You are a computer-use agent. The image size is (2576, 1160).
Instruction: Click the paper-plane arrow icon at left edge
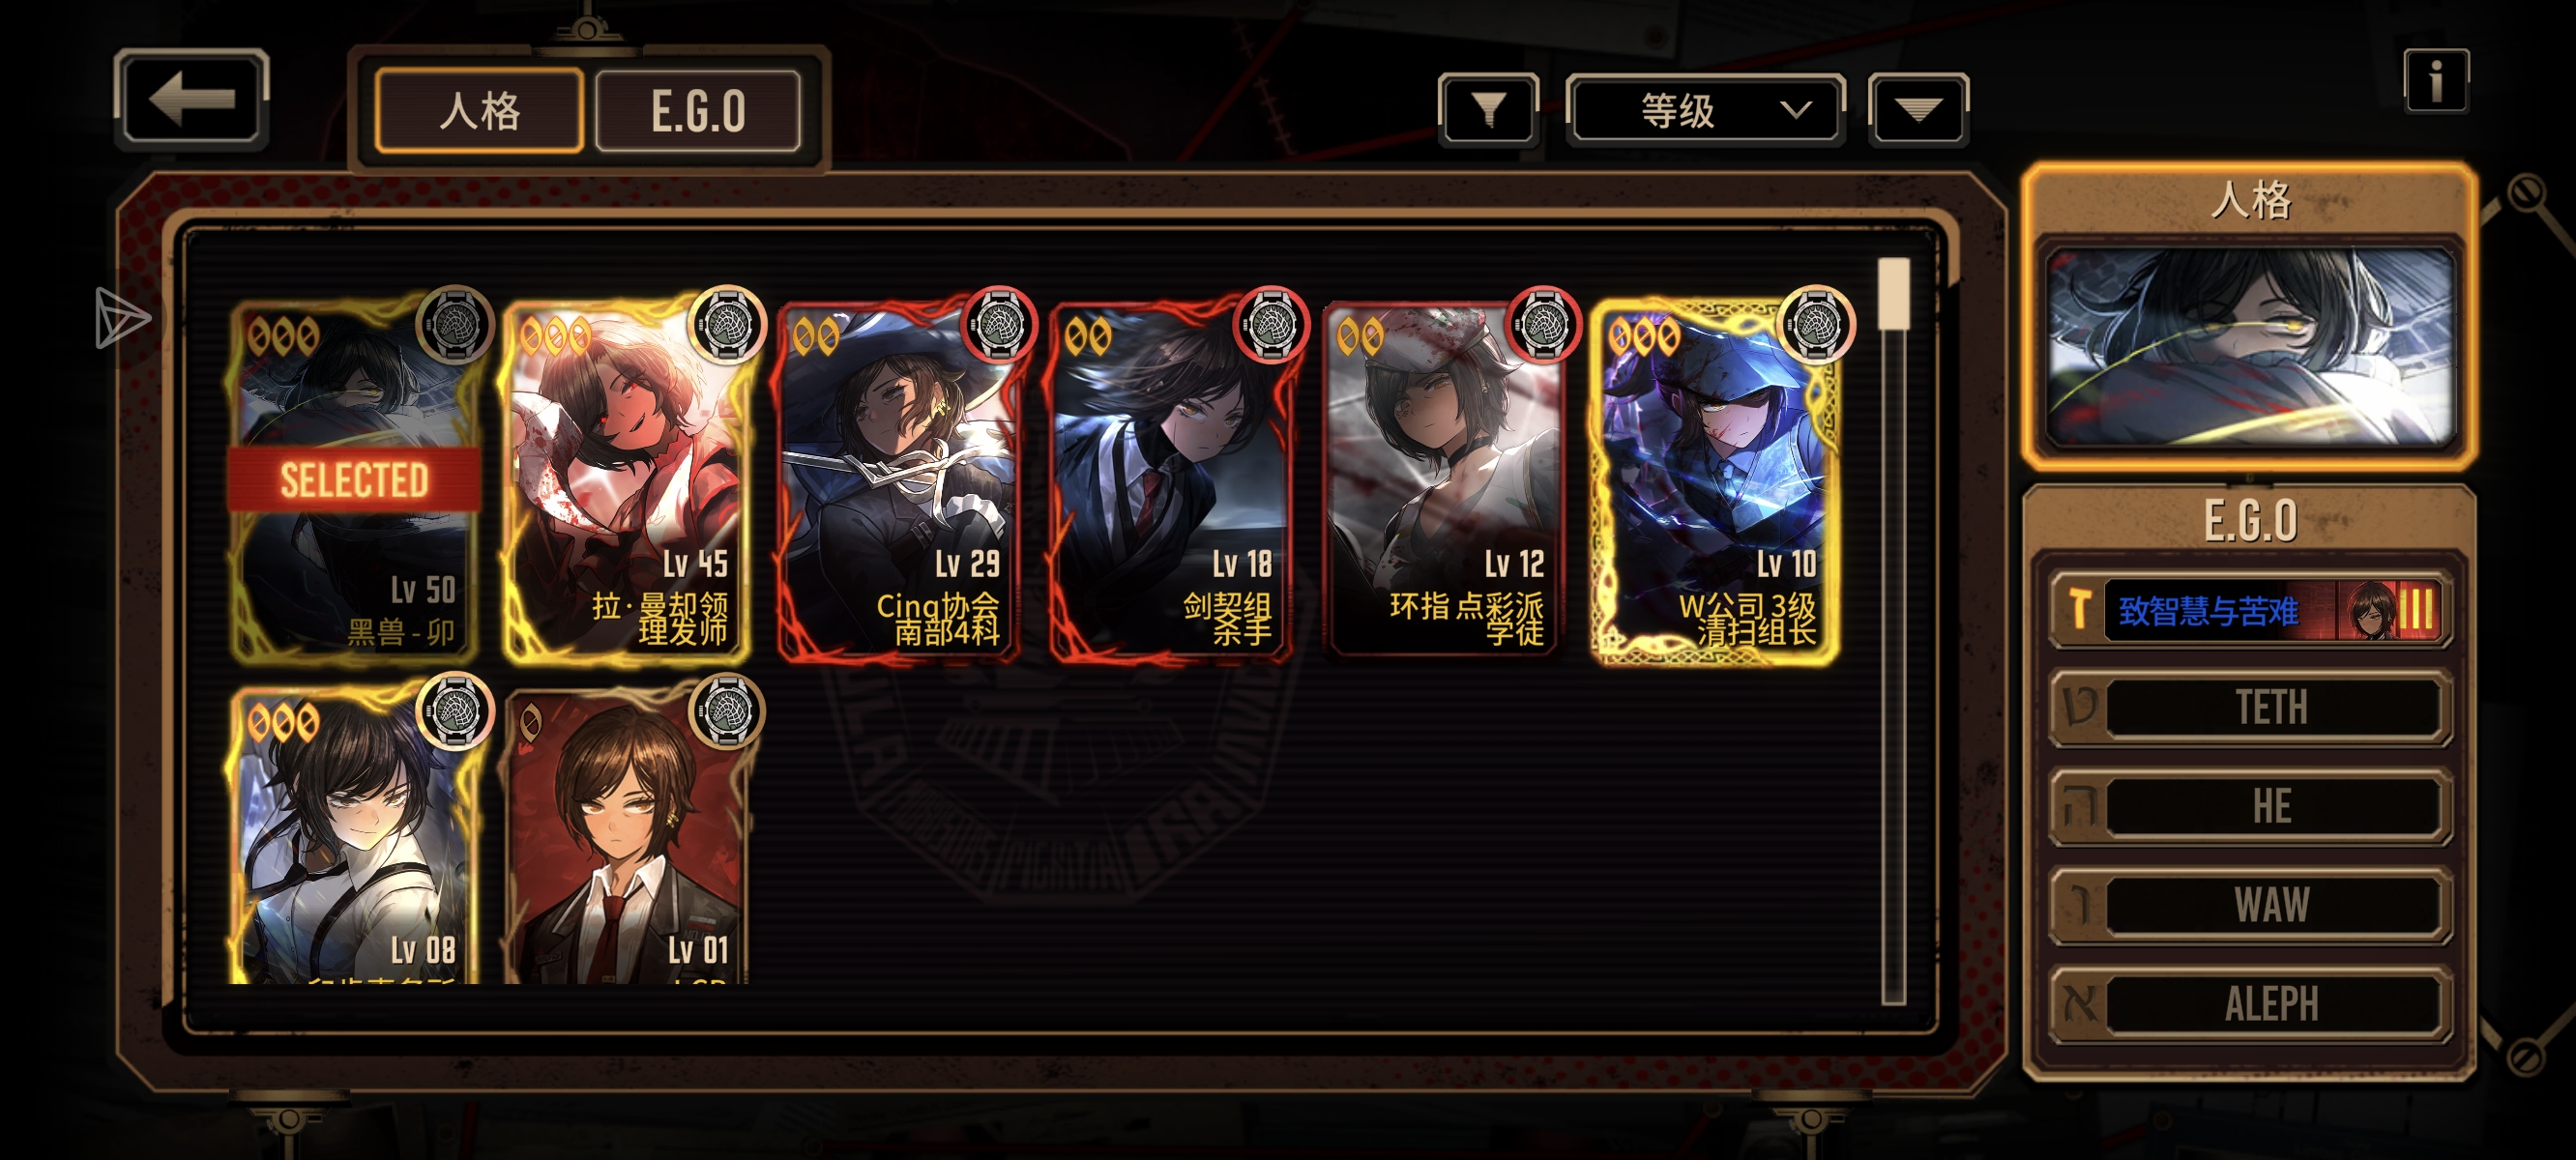point(122,318)
